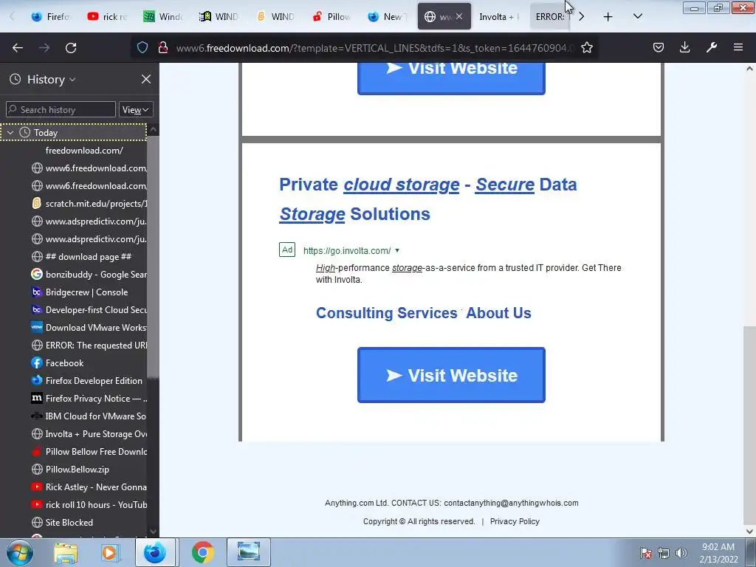The image size is (756, 567).
Task: Show the list of all tabs
Action: [x=637, y=17]
